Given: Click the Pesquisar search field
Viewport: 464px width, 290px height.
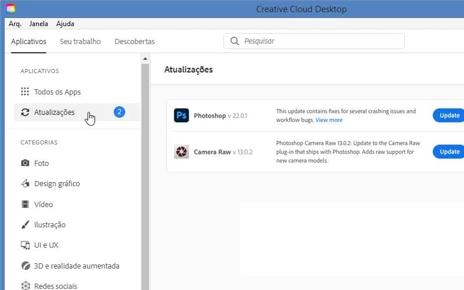Looking at the screenshot, I should [x=314, y=41].
